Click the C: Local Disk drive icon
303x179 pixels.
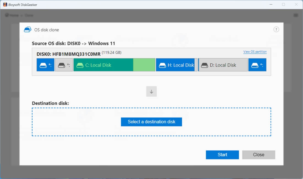click(80, 65)
